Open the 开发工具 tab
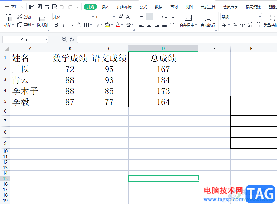The width and height of the screenshot is (277, 204). pos(208,7)
